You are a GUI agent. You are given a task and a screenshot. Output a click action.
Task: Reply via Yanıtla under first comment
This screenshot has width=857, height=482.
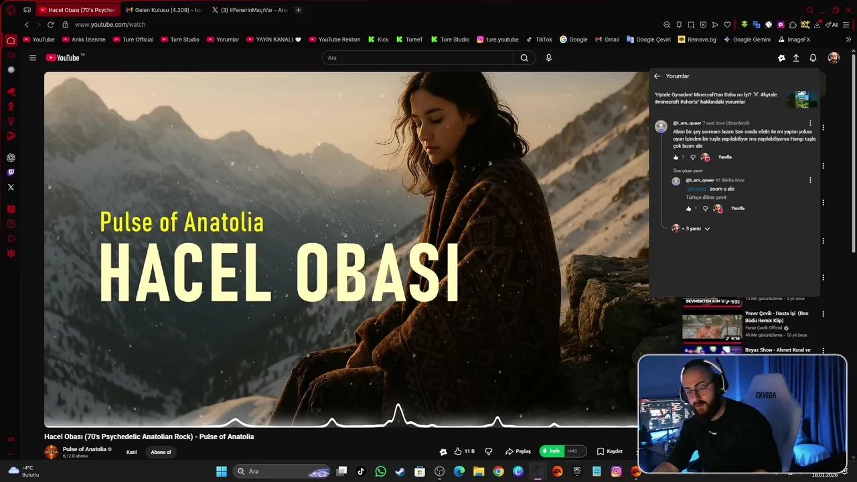(x=725, y=157)
